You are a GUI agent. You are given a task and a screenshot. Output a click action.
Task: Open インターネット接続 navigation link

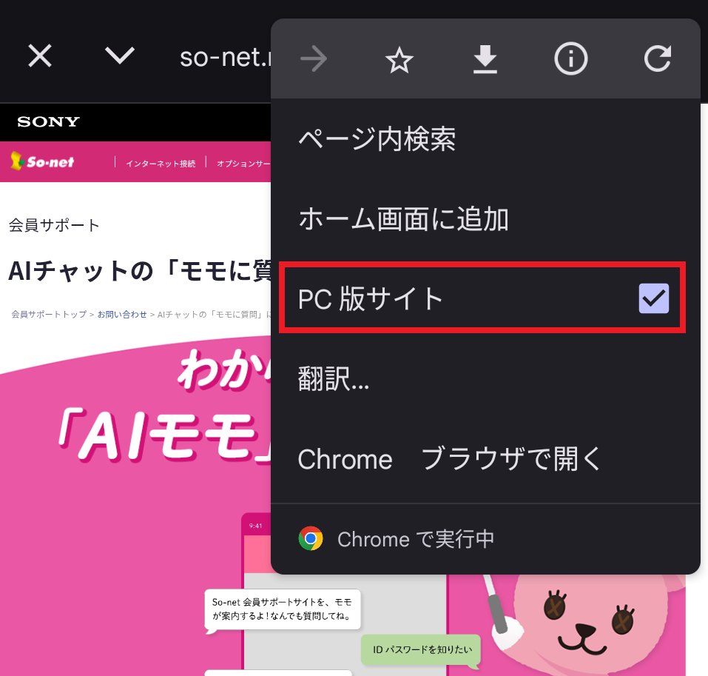click(x=161, y=163)
